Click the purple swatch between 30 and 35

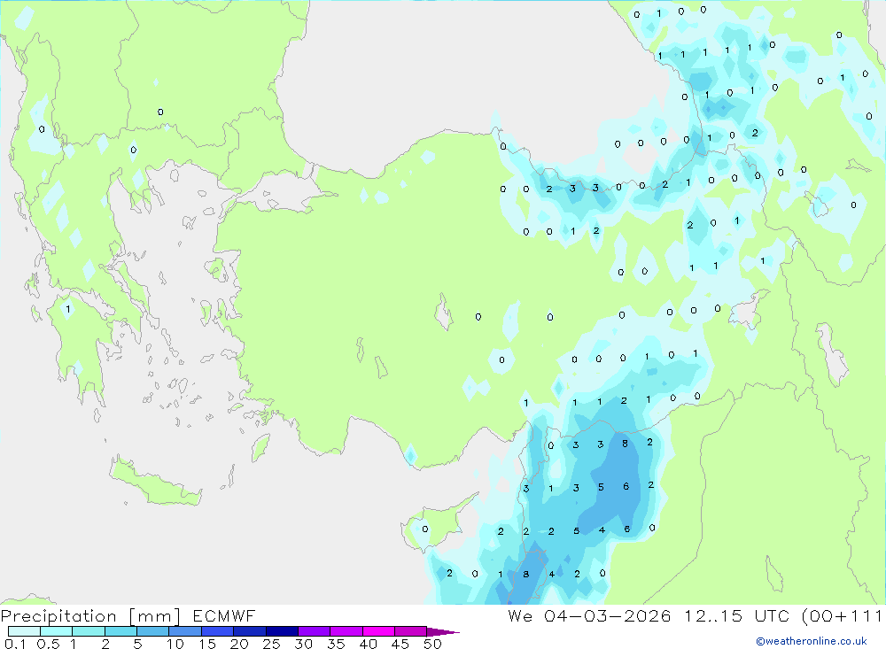pos(315,631)
